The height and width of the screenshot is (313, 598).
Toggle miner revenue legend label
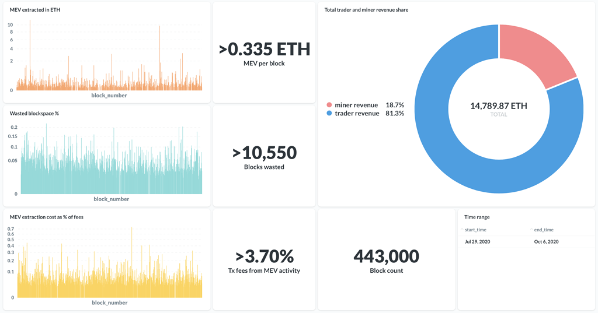[356, 105]
